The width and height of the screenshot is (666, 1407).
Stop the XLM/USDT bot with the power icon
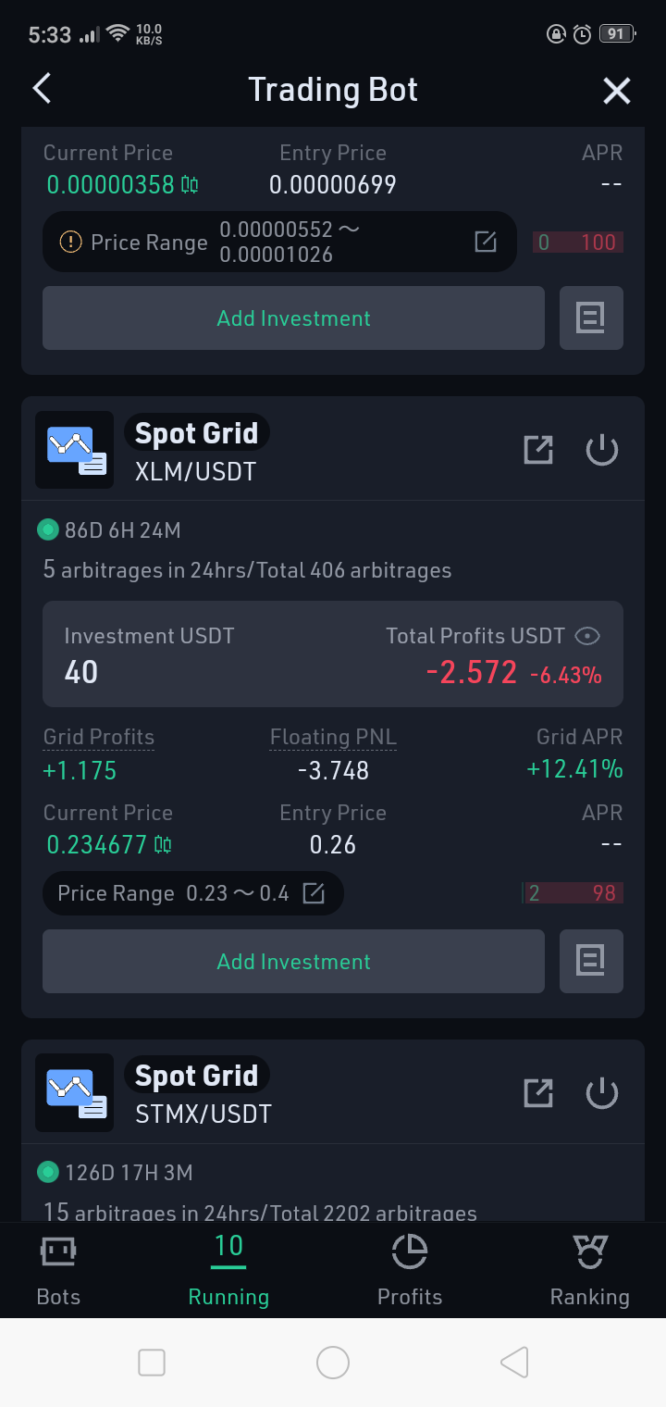click(602, 451)
